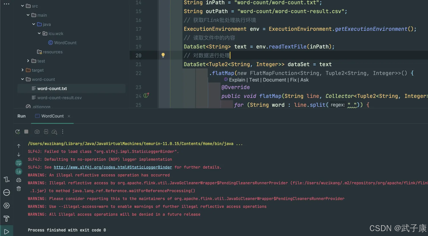428x236 pixels.
Task: Open the Services hexagon tool window
Action: (x=7, y=206)
